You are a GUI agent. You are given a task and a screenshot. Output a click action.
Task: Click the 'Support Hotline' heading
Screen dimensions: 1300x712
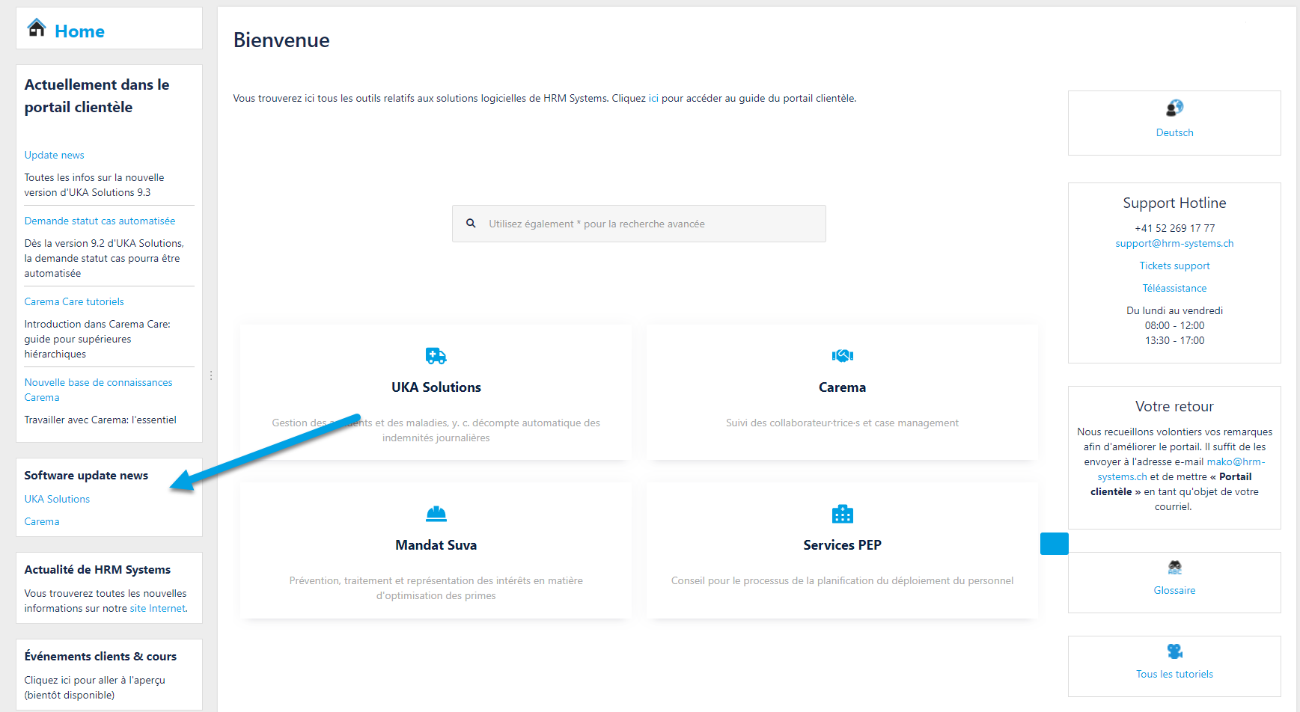point(1174,203)
